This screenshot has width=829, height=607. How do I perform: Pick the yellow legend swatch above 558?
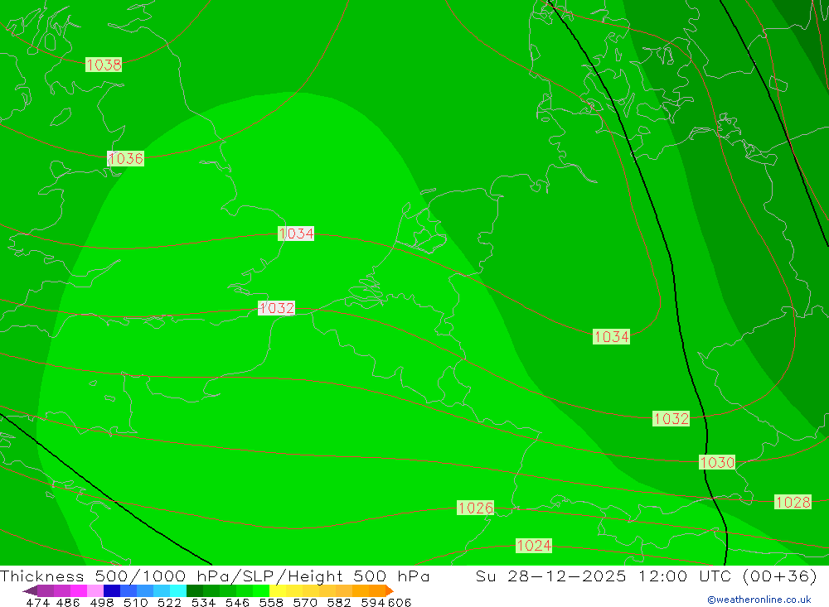point(278,590)
